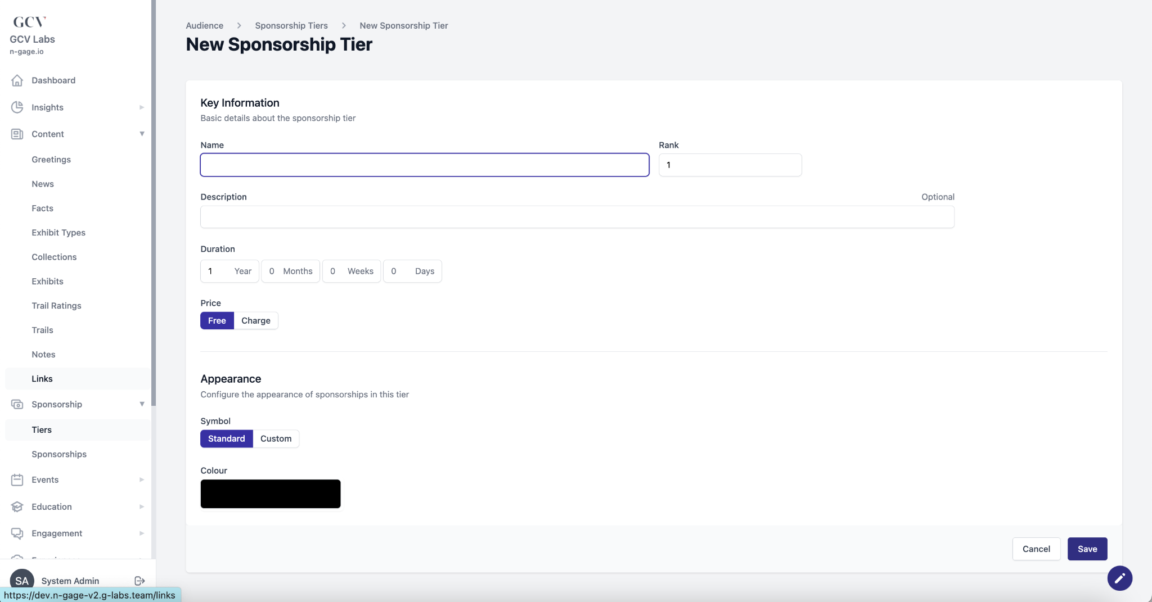This screenshot has height=602, width=1152.
Task: Collapse the Content section arrow
Action: [142, 134]
